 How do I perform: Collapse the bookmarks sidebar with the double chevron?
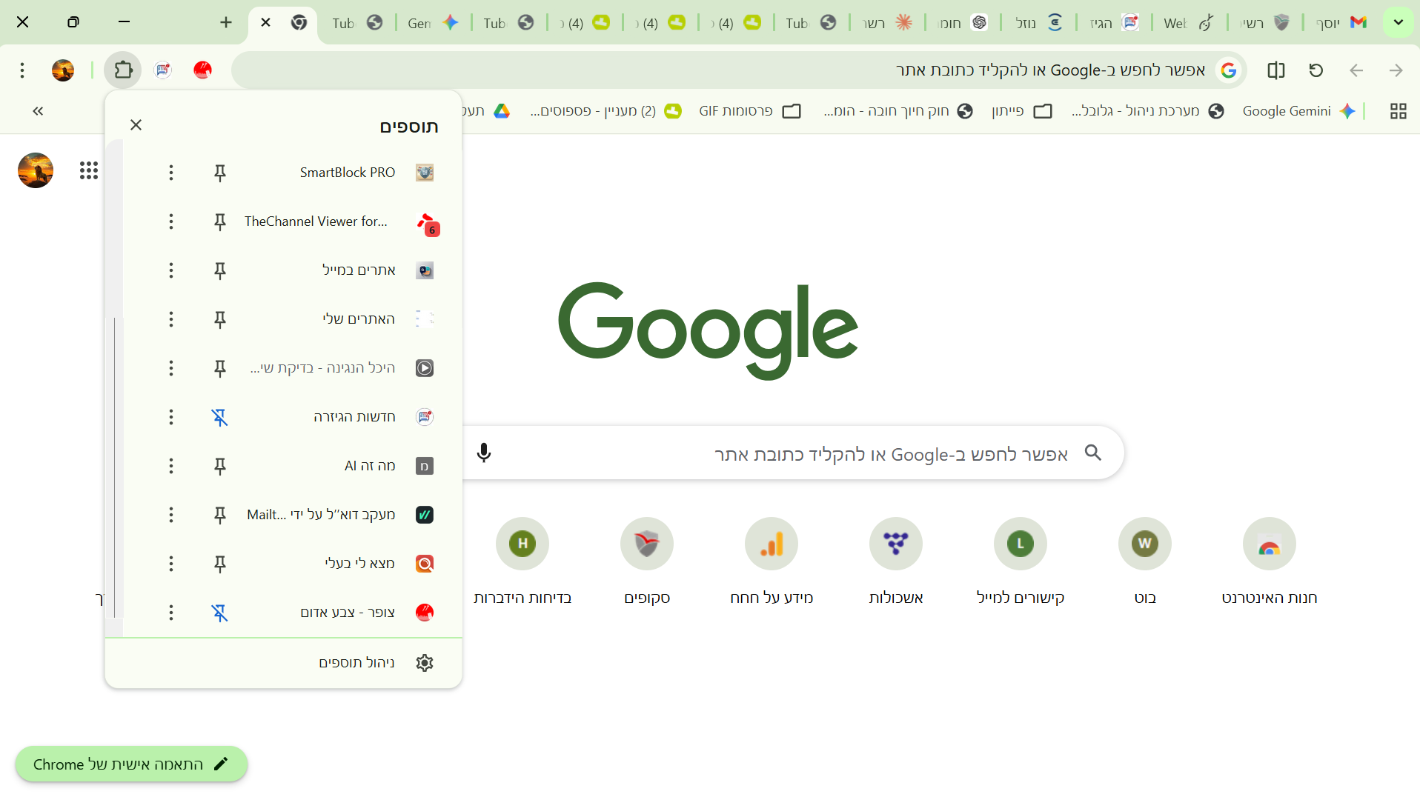(x=37, y=111)
